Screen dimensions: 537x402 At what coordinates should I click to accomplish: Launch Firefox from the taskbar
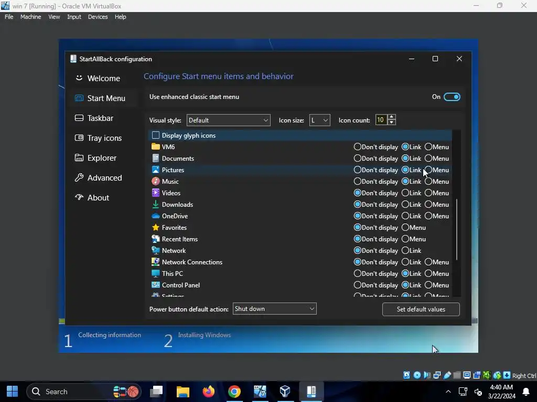point(208,392)
